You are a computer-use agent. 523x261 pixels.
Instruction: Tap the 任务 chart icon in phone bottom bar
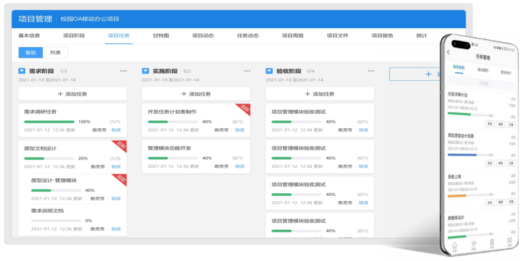pos(492,243)
